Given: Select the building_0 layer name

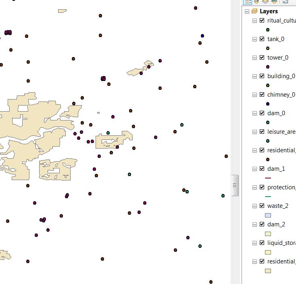Looking at the screenshot, I should [x=281, y=76].
